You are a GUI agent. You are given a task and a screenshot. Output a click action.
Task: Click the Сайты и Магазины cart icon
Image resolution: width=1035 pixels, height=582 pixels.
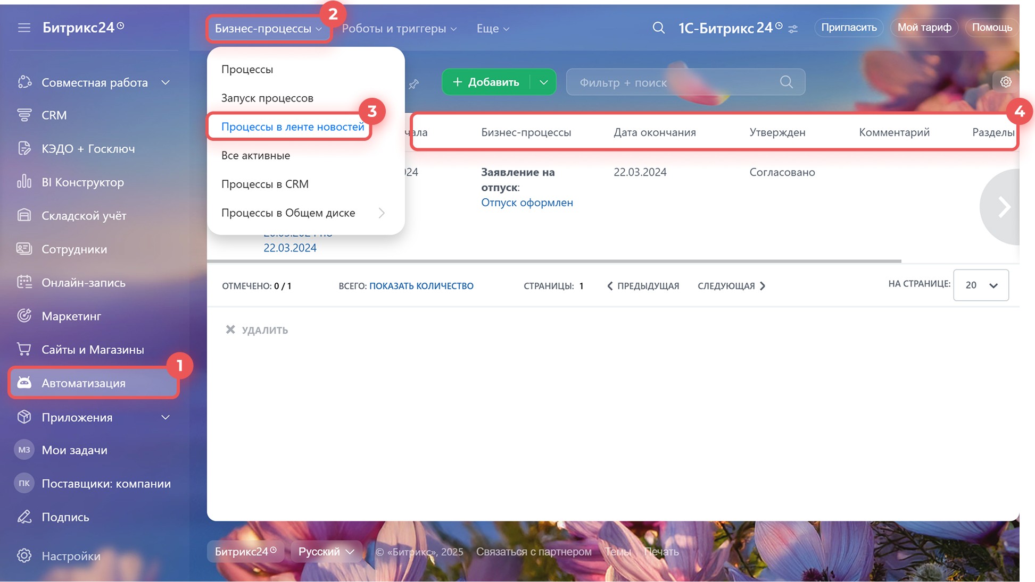[24, 349]
